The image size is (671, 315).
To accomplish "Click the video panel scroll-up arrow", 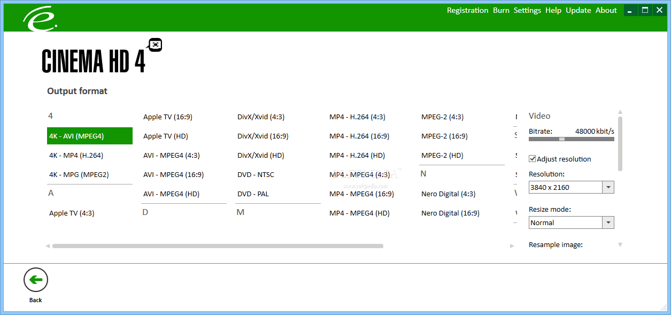I will pos(620,112).
